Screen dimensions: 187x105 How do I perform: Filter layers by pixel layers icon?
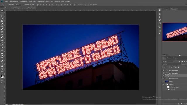pos(179,61)
